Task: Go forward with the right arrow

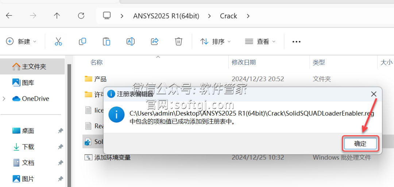Action: pyautogui.click(x=33, y=16)
